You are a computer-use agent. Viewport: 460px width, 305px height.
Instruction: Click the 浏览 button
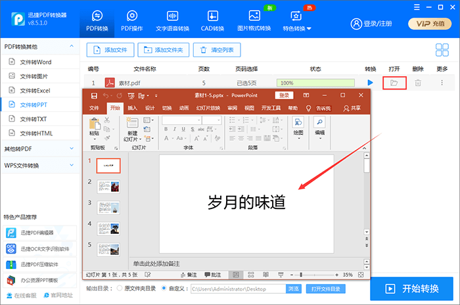click(x=293, y=289)
